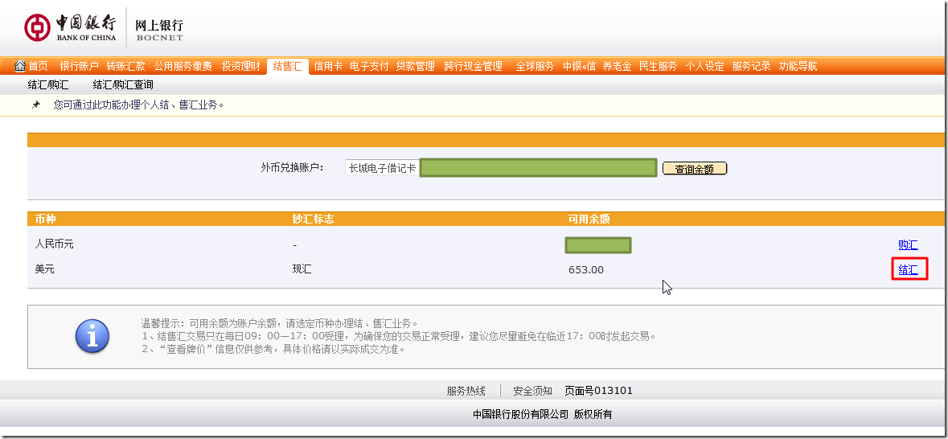
Task: Click the 可用余额 column header
Action: click(589, 219)
